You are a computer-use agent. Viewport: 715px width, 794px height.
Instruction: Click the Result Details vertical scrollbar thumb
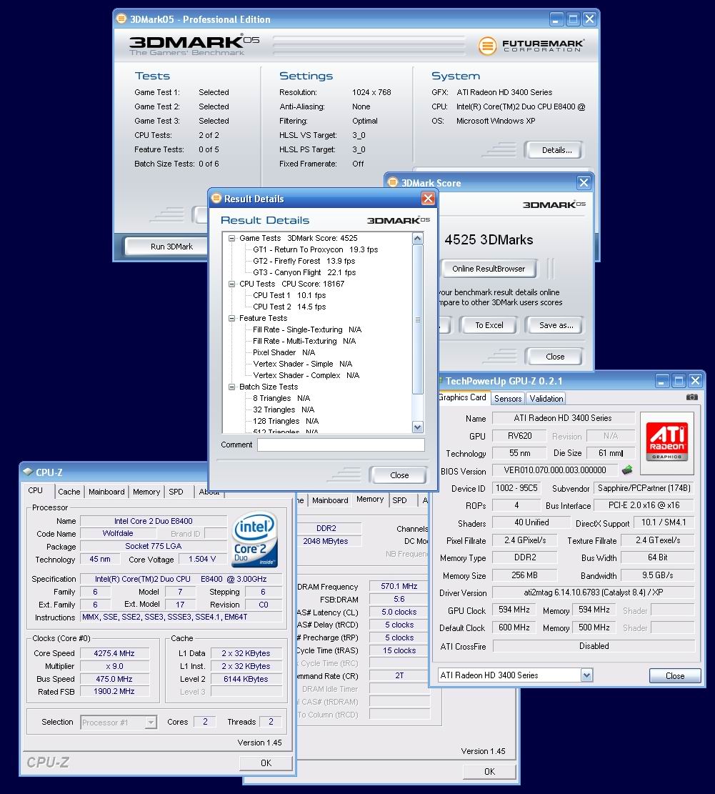(417, 319)
